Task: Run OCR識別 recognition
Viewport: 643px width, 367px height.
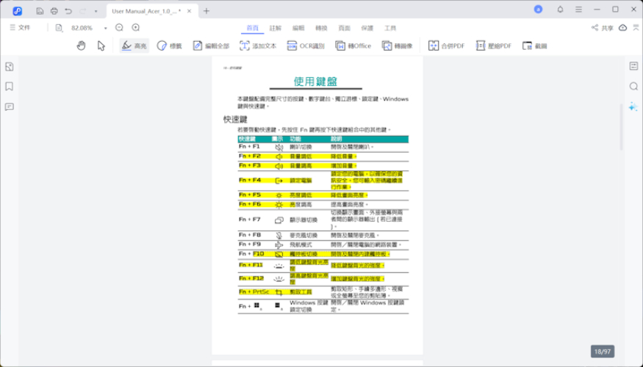Action: (x=306, y=46)
